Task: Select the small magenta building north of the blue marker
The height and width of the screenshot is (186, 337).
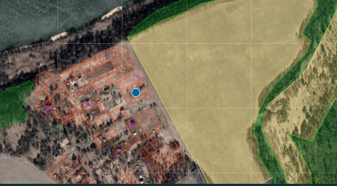Action: tap(137, 77)
